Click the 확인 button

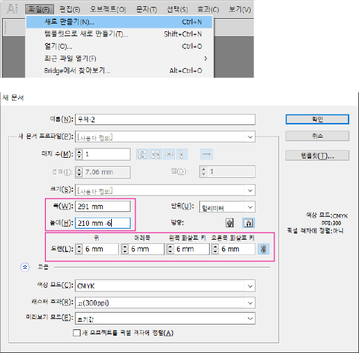317,120
